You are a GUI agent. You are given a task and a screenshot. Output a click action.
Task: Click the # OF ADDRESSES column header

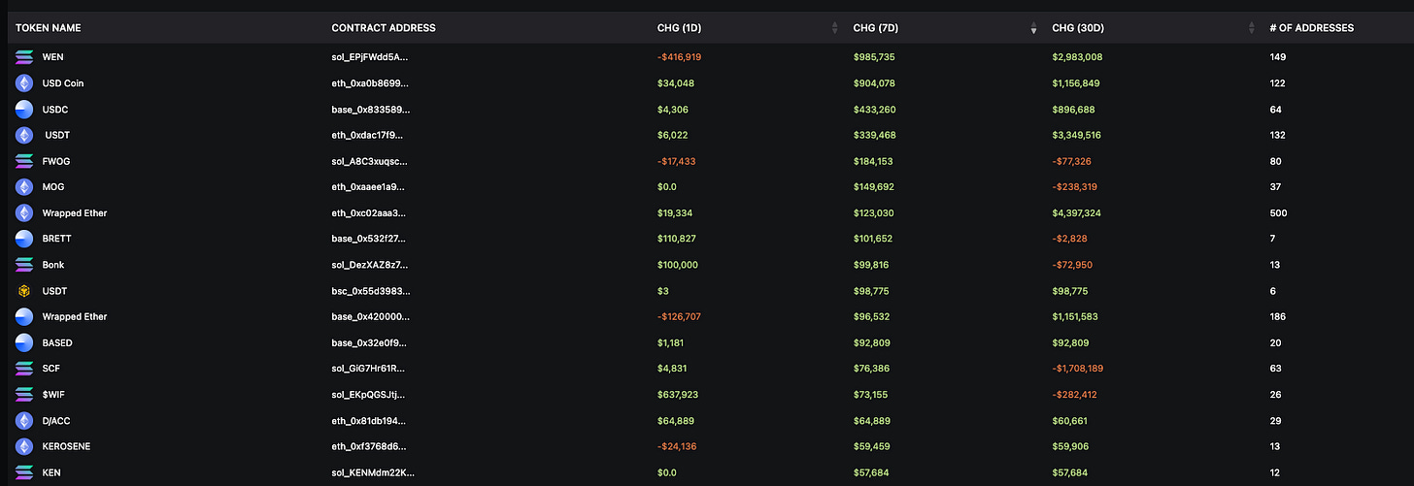(x=1311, y=28)
